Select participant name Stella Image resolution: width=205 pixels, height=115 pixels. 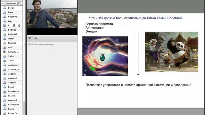11,56
